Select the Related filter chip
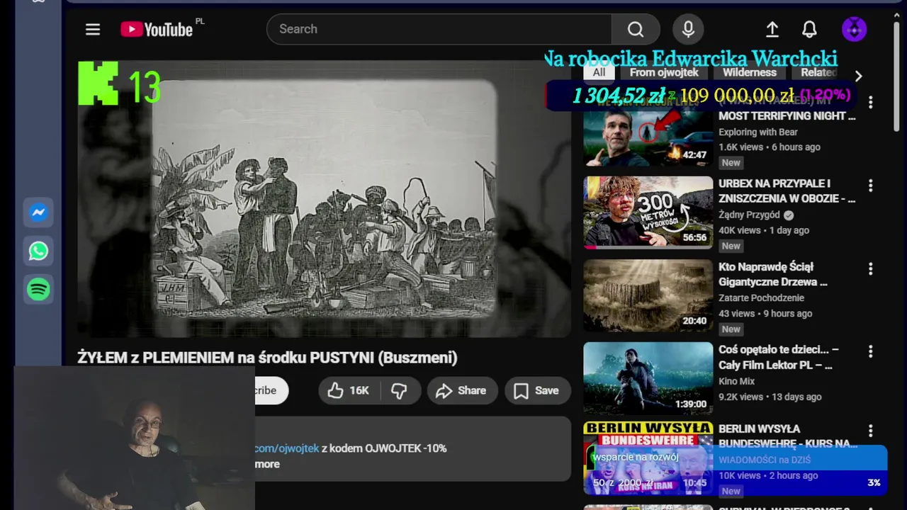907x510 pixels. 818,72
